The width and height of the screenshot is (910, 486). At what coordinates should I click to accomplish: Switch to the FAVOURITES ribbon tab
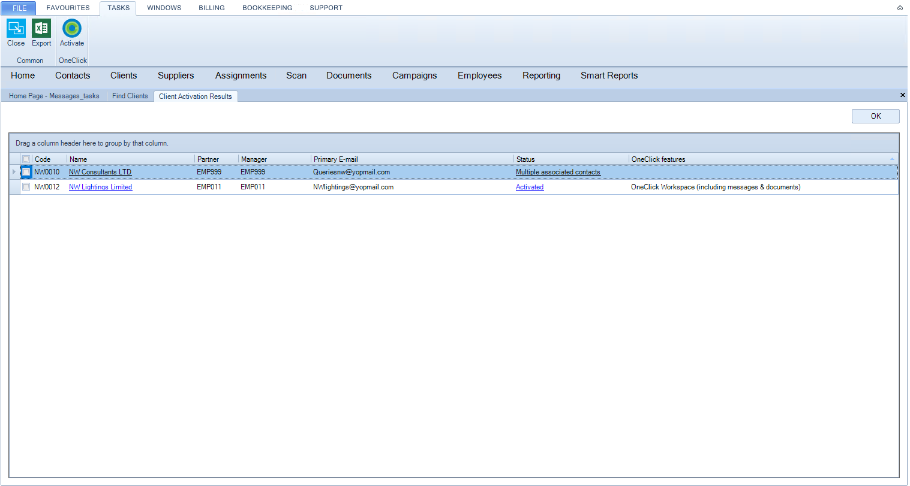[x=68, y=8]
